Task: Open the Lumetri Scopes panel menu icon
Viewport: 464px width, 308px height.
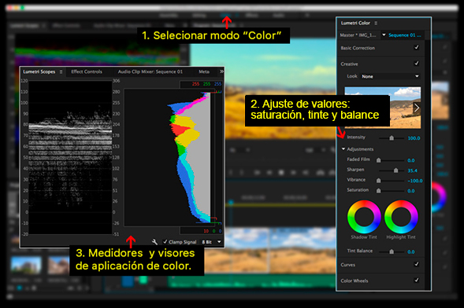Action: (61, 71)
